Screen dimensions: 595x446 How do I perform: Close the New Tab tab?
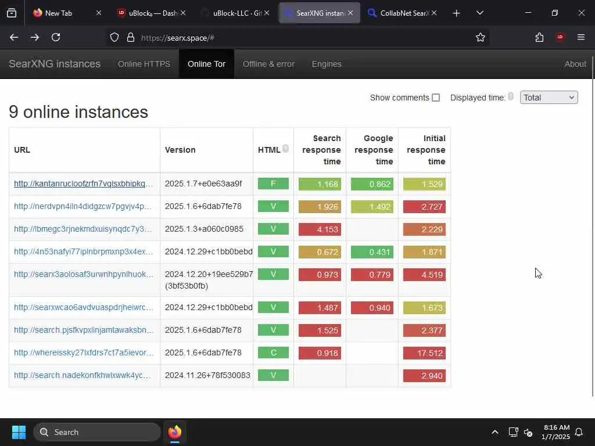click(x=99, y=13)
